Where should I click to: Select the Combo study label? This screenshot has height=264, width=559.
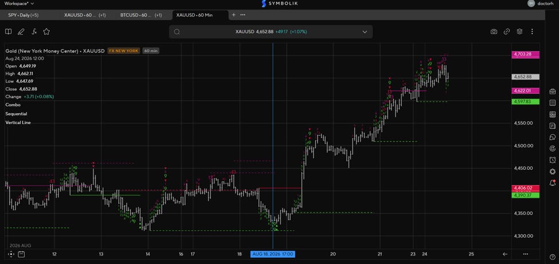coord(13,105)
